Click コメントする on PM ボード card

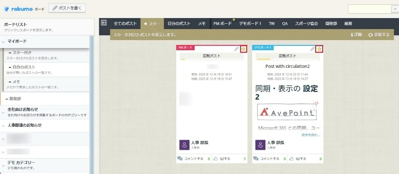194,159
